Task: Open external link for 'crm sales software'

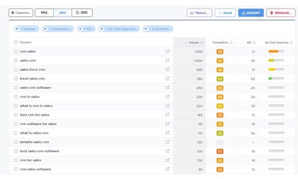Action: point(167,169)
